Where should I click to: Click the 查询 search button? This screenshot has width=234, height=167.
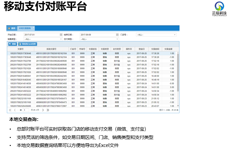point(13,44)
